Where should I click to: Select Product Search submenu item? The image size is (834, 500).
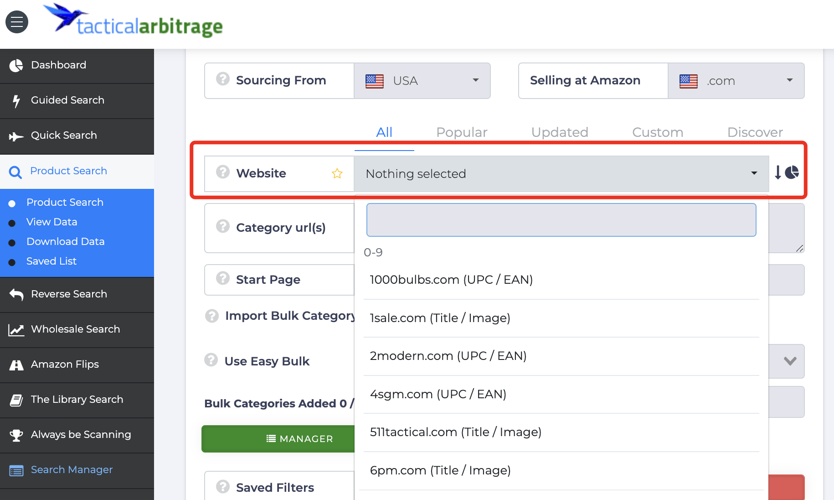[65, 202]
